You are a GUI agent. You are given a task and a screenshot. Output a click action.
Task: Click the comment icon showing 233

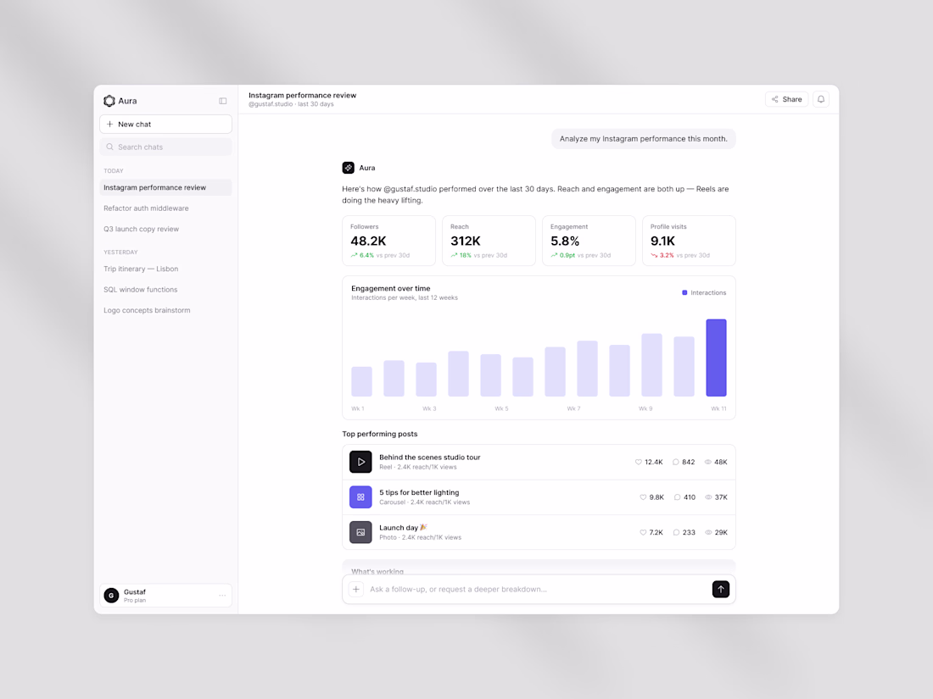[x=676, y=533]
